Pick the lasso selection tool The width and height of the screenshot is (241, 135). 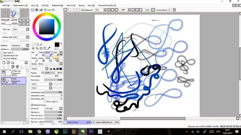[37, 45]
